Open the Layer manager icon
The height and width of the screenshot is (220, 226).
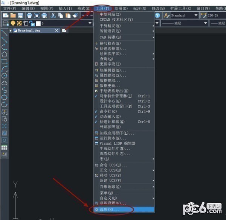pyautogui.click(x=6, y=23)
